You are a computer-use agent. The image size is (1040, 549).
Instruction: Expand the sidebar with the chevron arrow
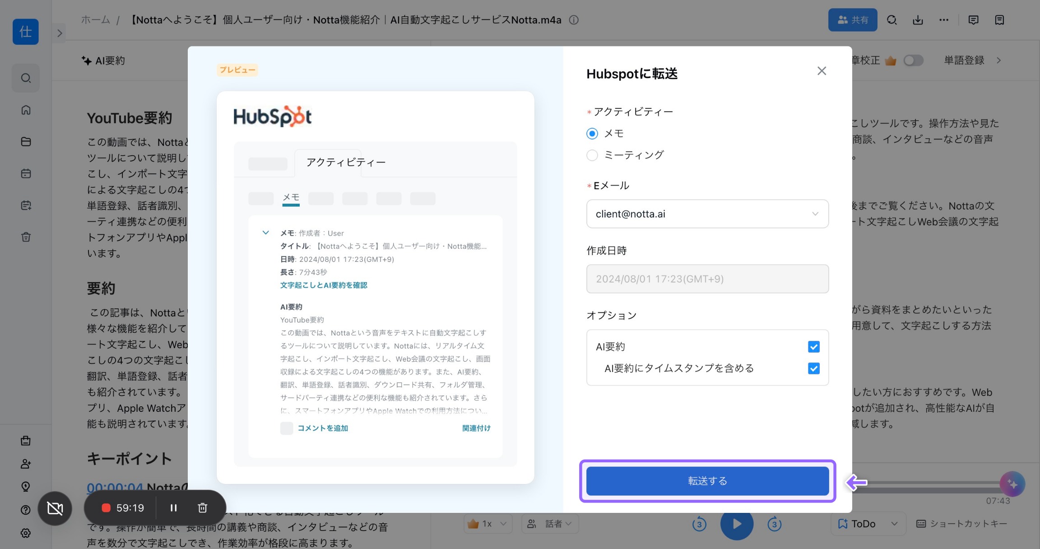point(60,33)
